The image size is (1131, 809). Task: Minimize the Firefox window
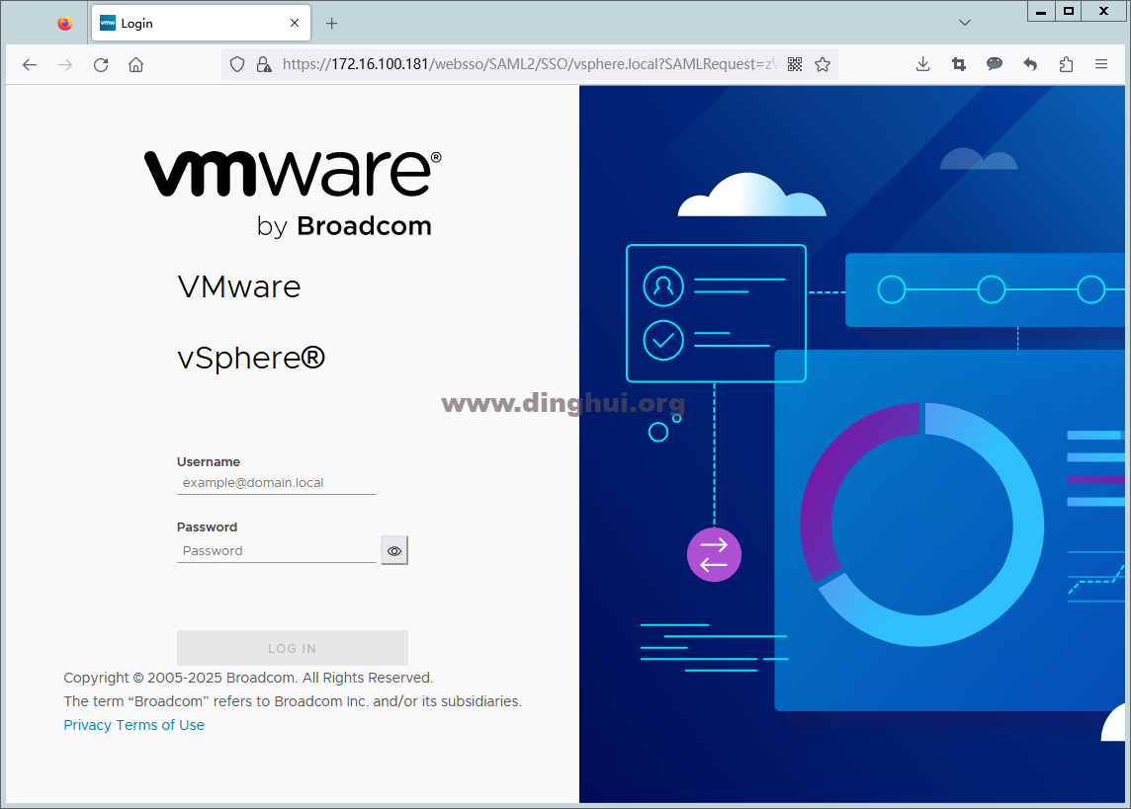click(x=1041, y=12)
